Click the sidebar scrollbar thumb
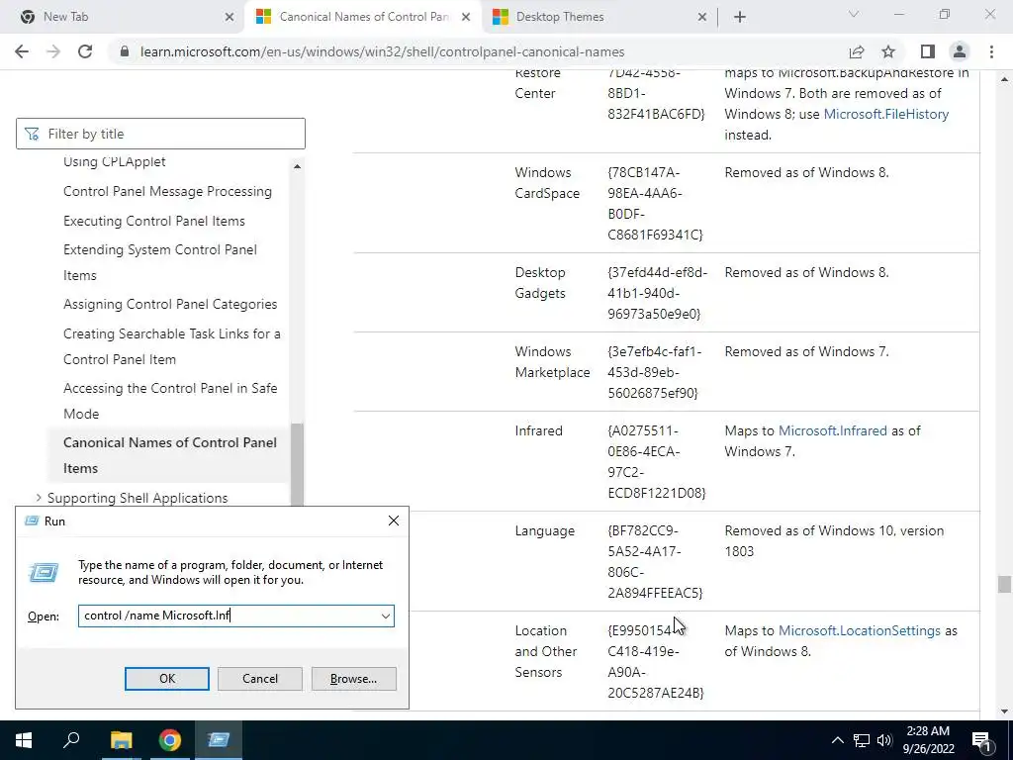1013x760 pixels. click(x=297, y=464)
